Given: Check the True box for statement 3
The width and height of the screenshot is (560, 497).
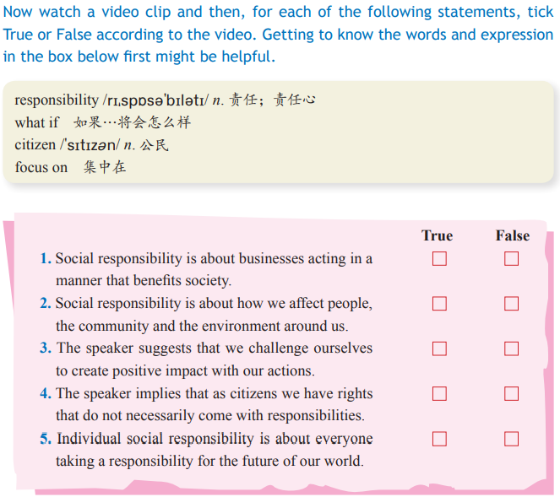Looking at the screenshot, I should 439,348.
